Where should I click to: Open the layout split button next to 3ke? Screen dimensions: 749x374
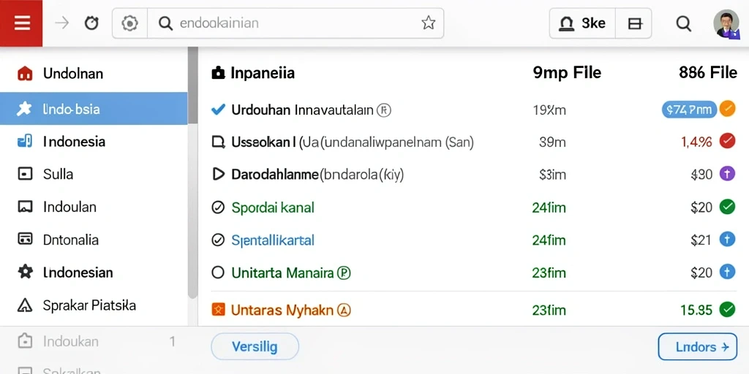(634, 23)
